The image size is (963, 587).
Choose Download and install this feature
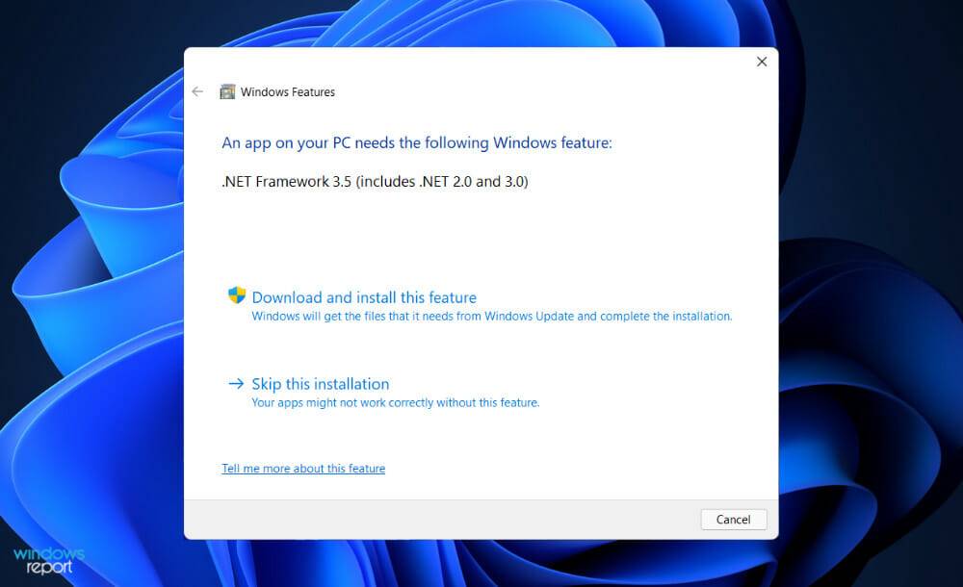click(364, 297)
